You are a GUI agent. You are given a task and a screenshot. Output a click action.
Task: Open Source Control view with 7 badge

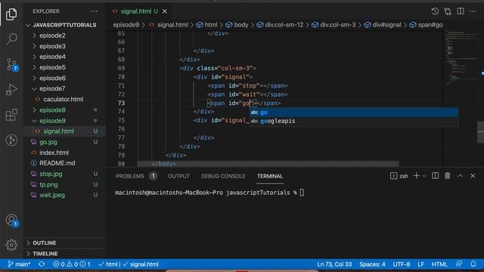(12, 65)
